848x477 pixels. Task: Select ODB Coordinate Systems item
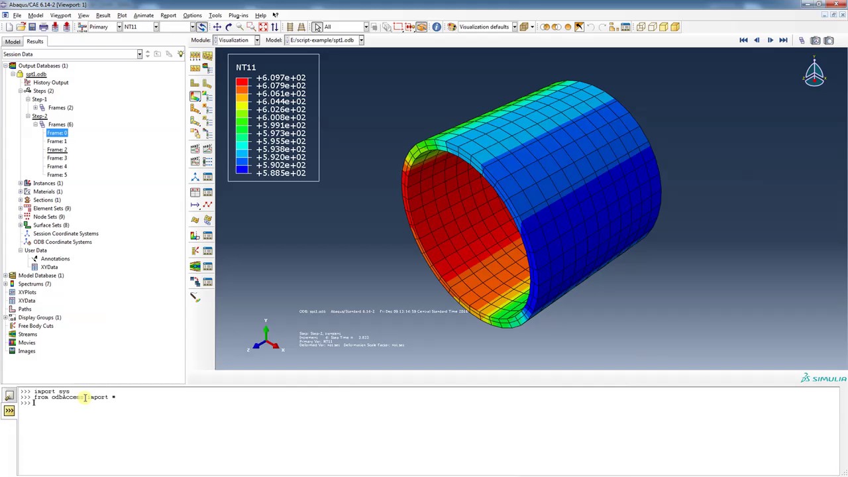(63, 242)
